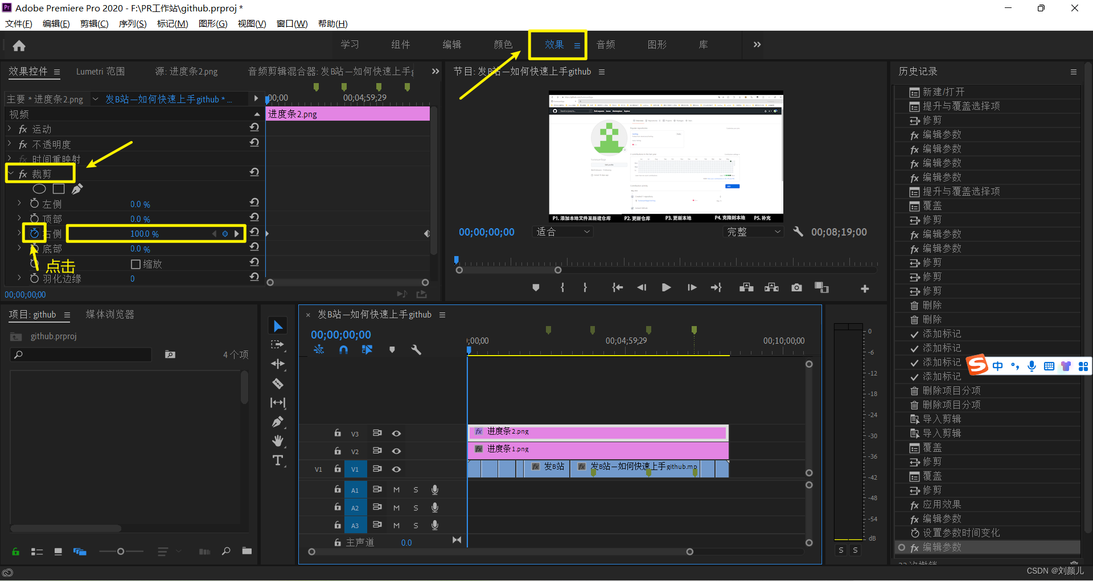The width and height of the screenshot is (1093, 581).
Task: Create new bin in project panel
Action: point(246,551)
